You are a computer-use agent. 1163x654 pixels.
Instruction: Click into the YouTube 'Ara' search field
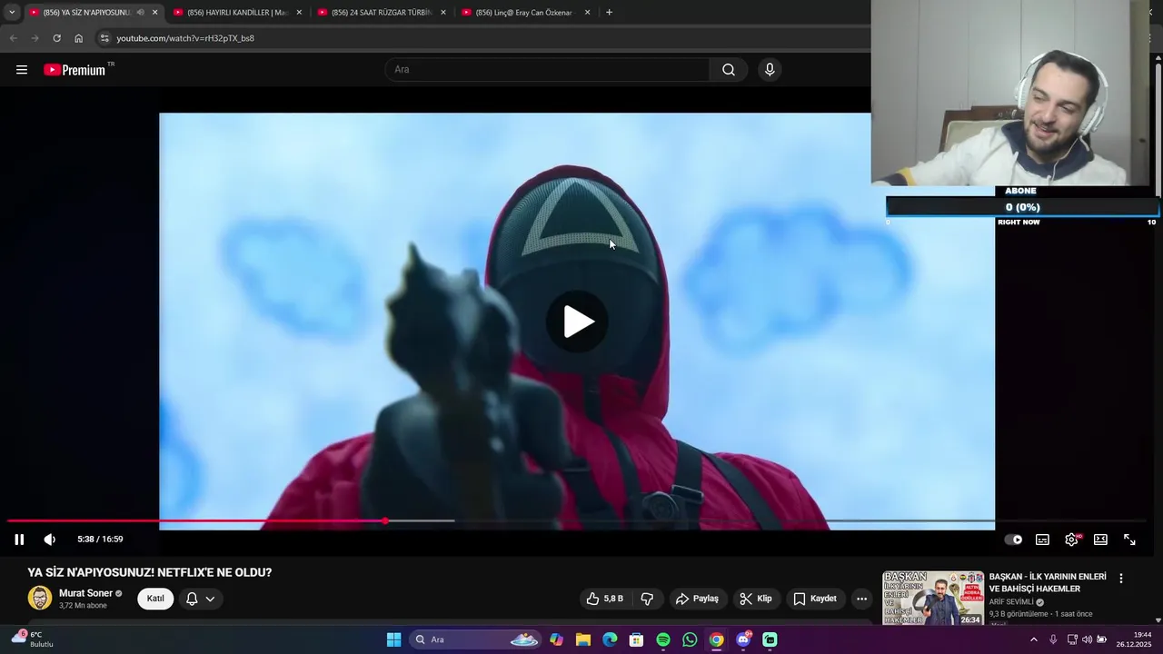(x=548, y=70)
